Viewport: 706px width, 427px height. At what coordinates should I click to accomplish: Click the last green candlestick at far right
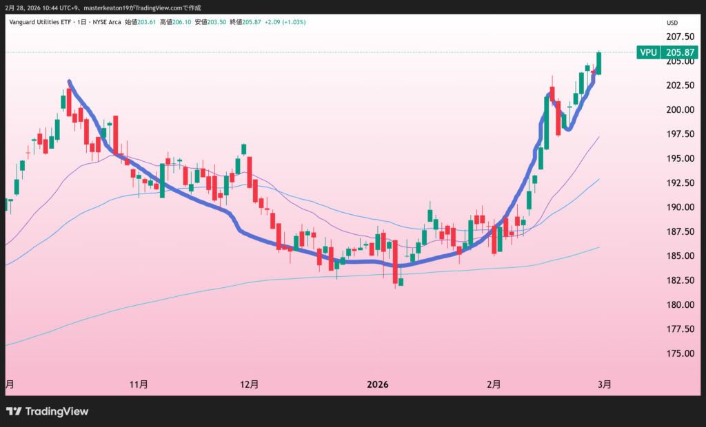point(599,63)
